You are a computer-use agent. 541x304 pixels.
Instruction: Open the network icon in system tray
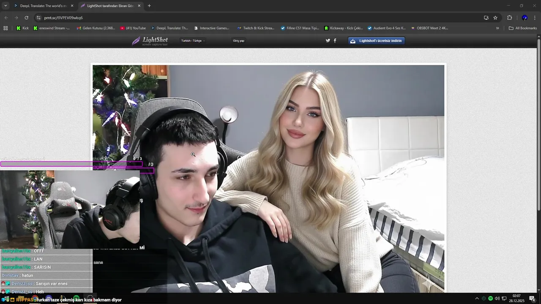[504, 299]
